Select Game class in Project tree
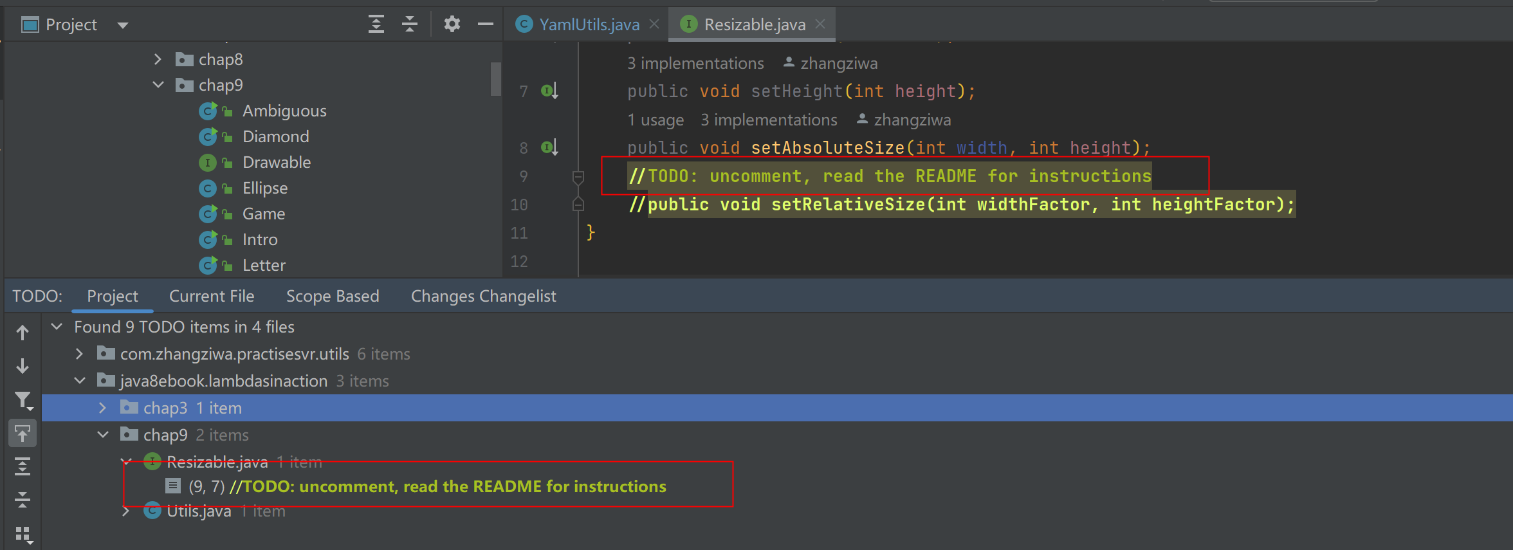 pos(264,214)
